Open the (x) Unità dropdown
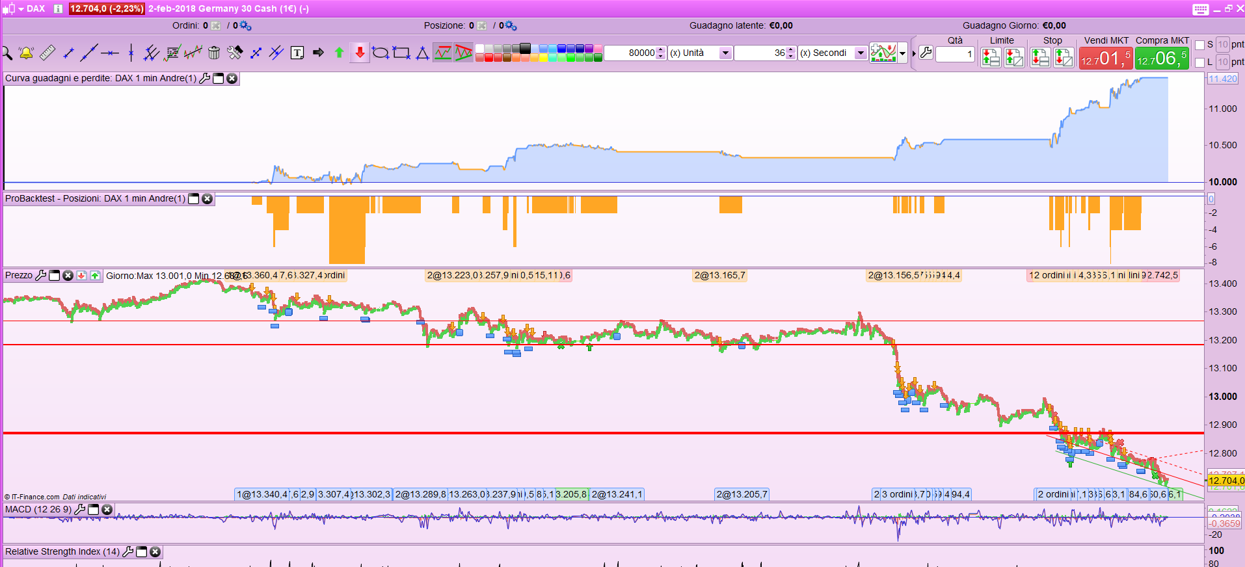The image size is (1245, 567). (725, 53)
